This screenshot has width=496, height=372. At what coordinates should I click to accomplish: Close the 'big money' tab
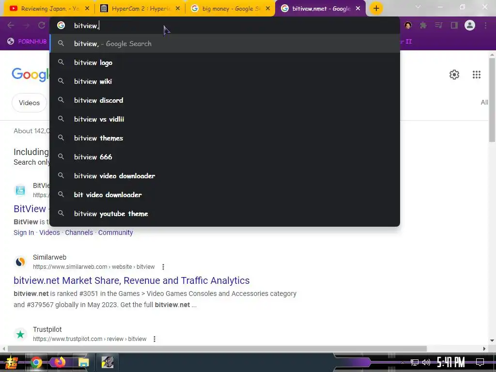click(268, 9)
